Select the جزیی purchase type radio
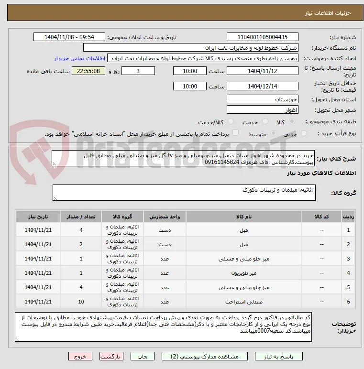 (x=304, y=133)
